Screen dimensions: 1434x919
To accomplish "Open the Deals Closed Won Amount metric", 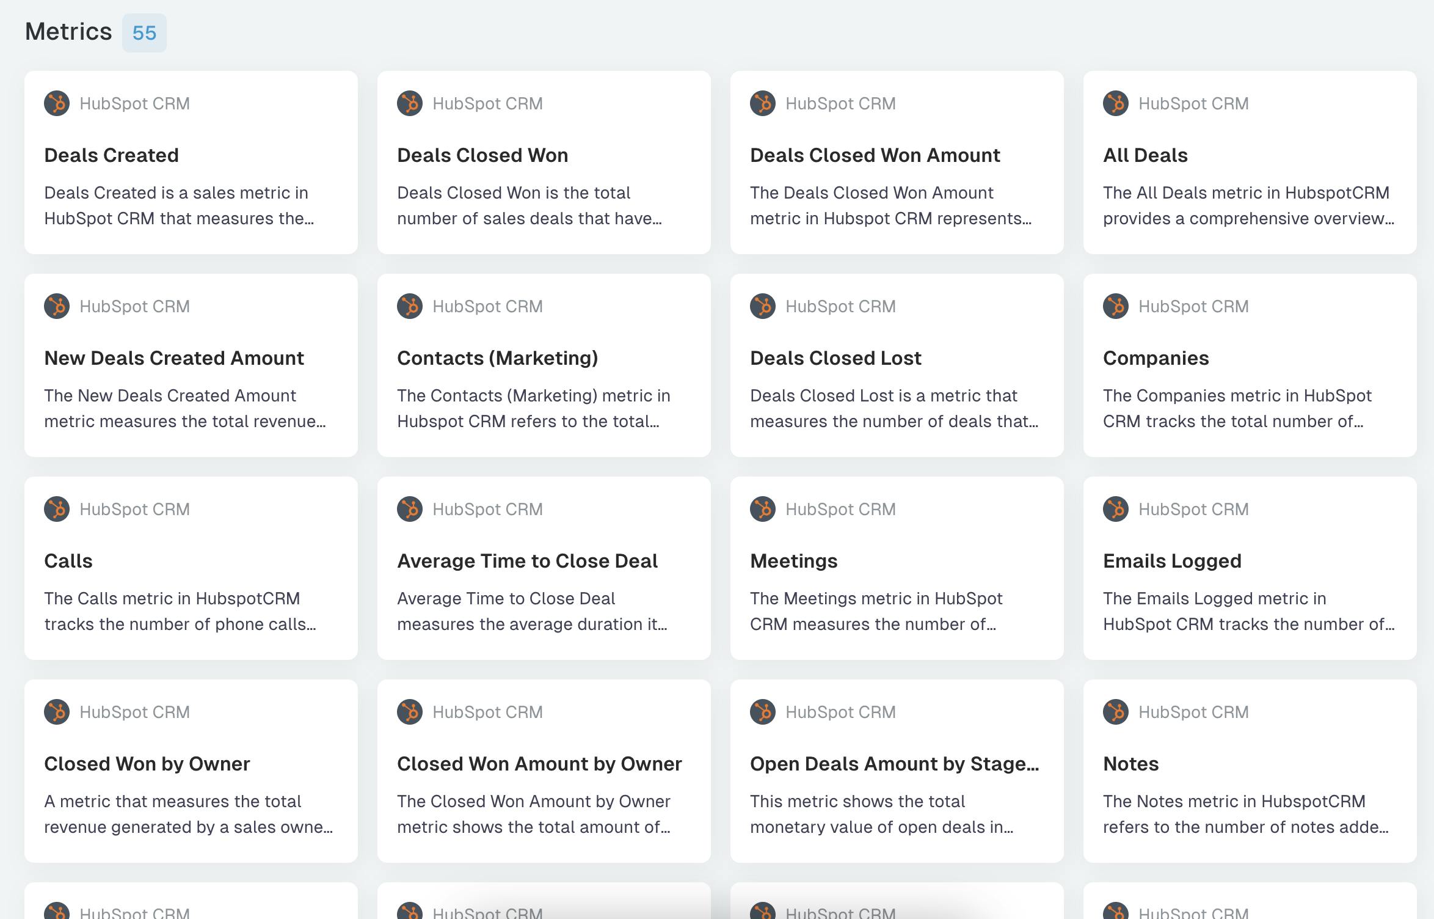I will pyautogui.click(x=875, y=155).
